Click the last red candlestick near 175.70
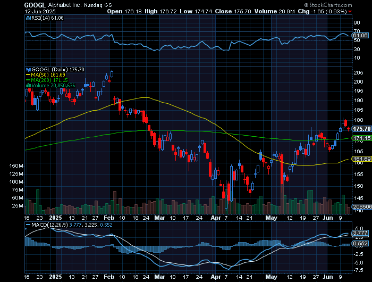This screenshot has height=282, width=372. click(348, 129)
